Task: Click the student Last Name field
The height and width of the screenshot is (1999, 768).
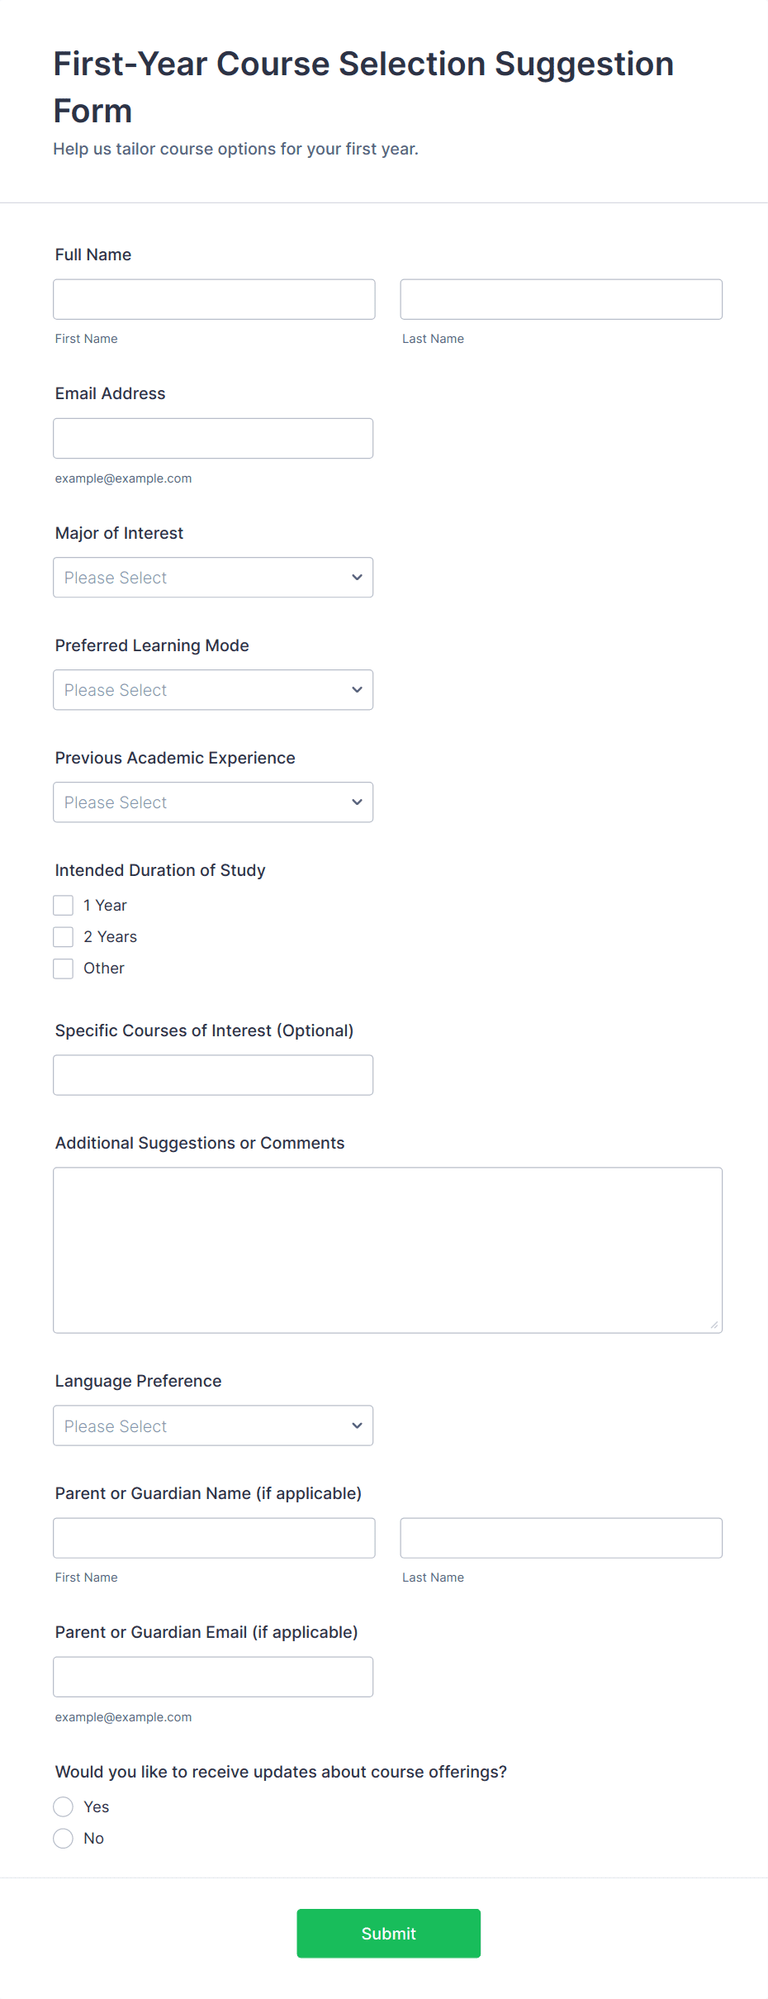Action: click(x=561, y=299)
